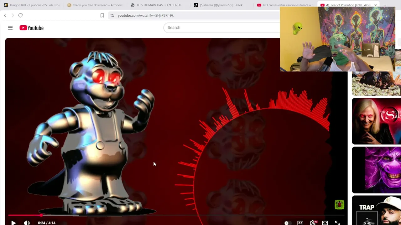Go to YouTube home via logo
This screenshot has height=225, width=401.
click(31, 28)
